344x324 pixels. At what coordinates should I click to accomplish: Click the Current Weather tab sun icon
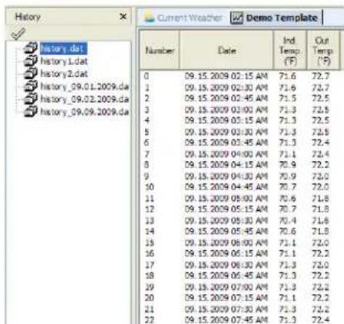149,18
